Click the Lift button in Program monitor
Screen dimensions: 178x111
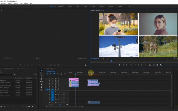tap(150, 65)
